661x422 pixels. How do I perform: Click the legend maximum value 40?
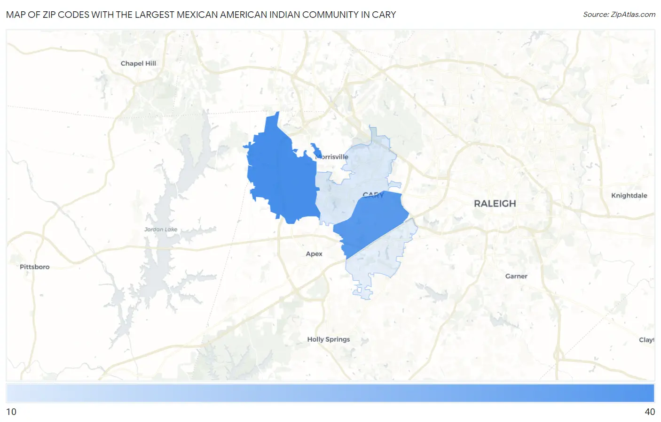pos(650,412)
